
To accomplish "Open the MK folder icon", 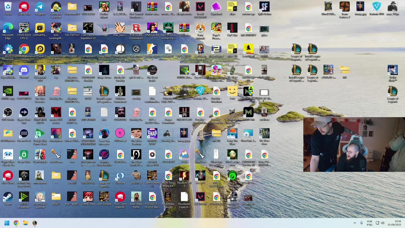I will 345,72.
